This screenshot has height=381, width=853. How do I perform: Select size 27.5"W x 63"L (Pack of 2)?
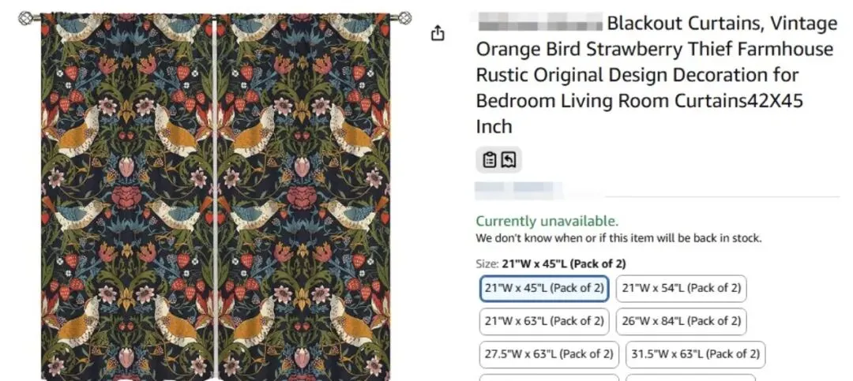[549, 354]
